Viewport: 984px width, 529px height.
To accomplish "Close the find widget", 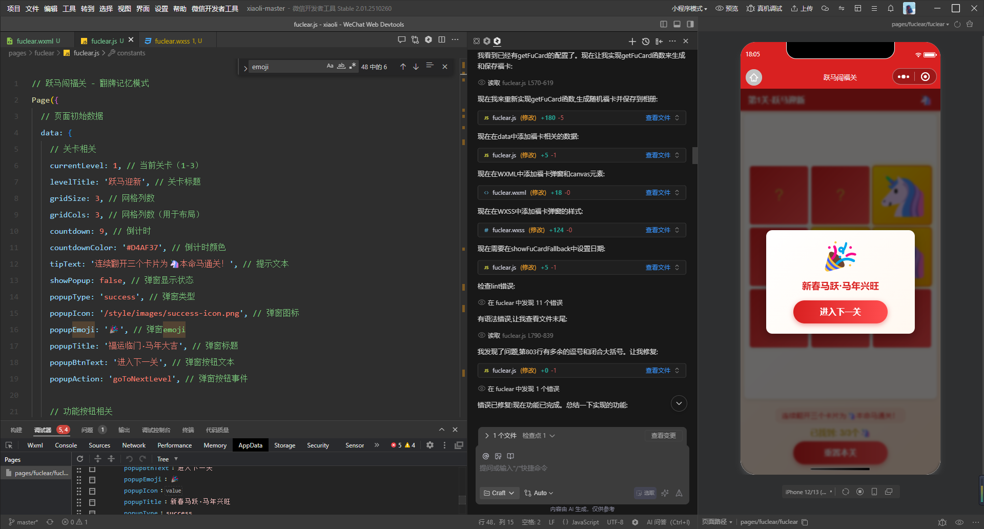I will coord(445,67).
